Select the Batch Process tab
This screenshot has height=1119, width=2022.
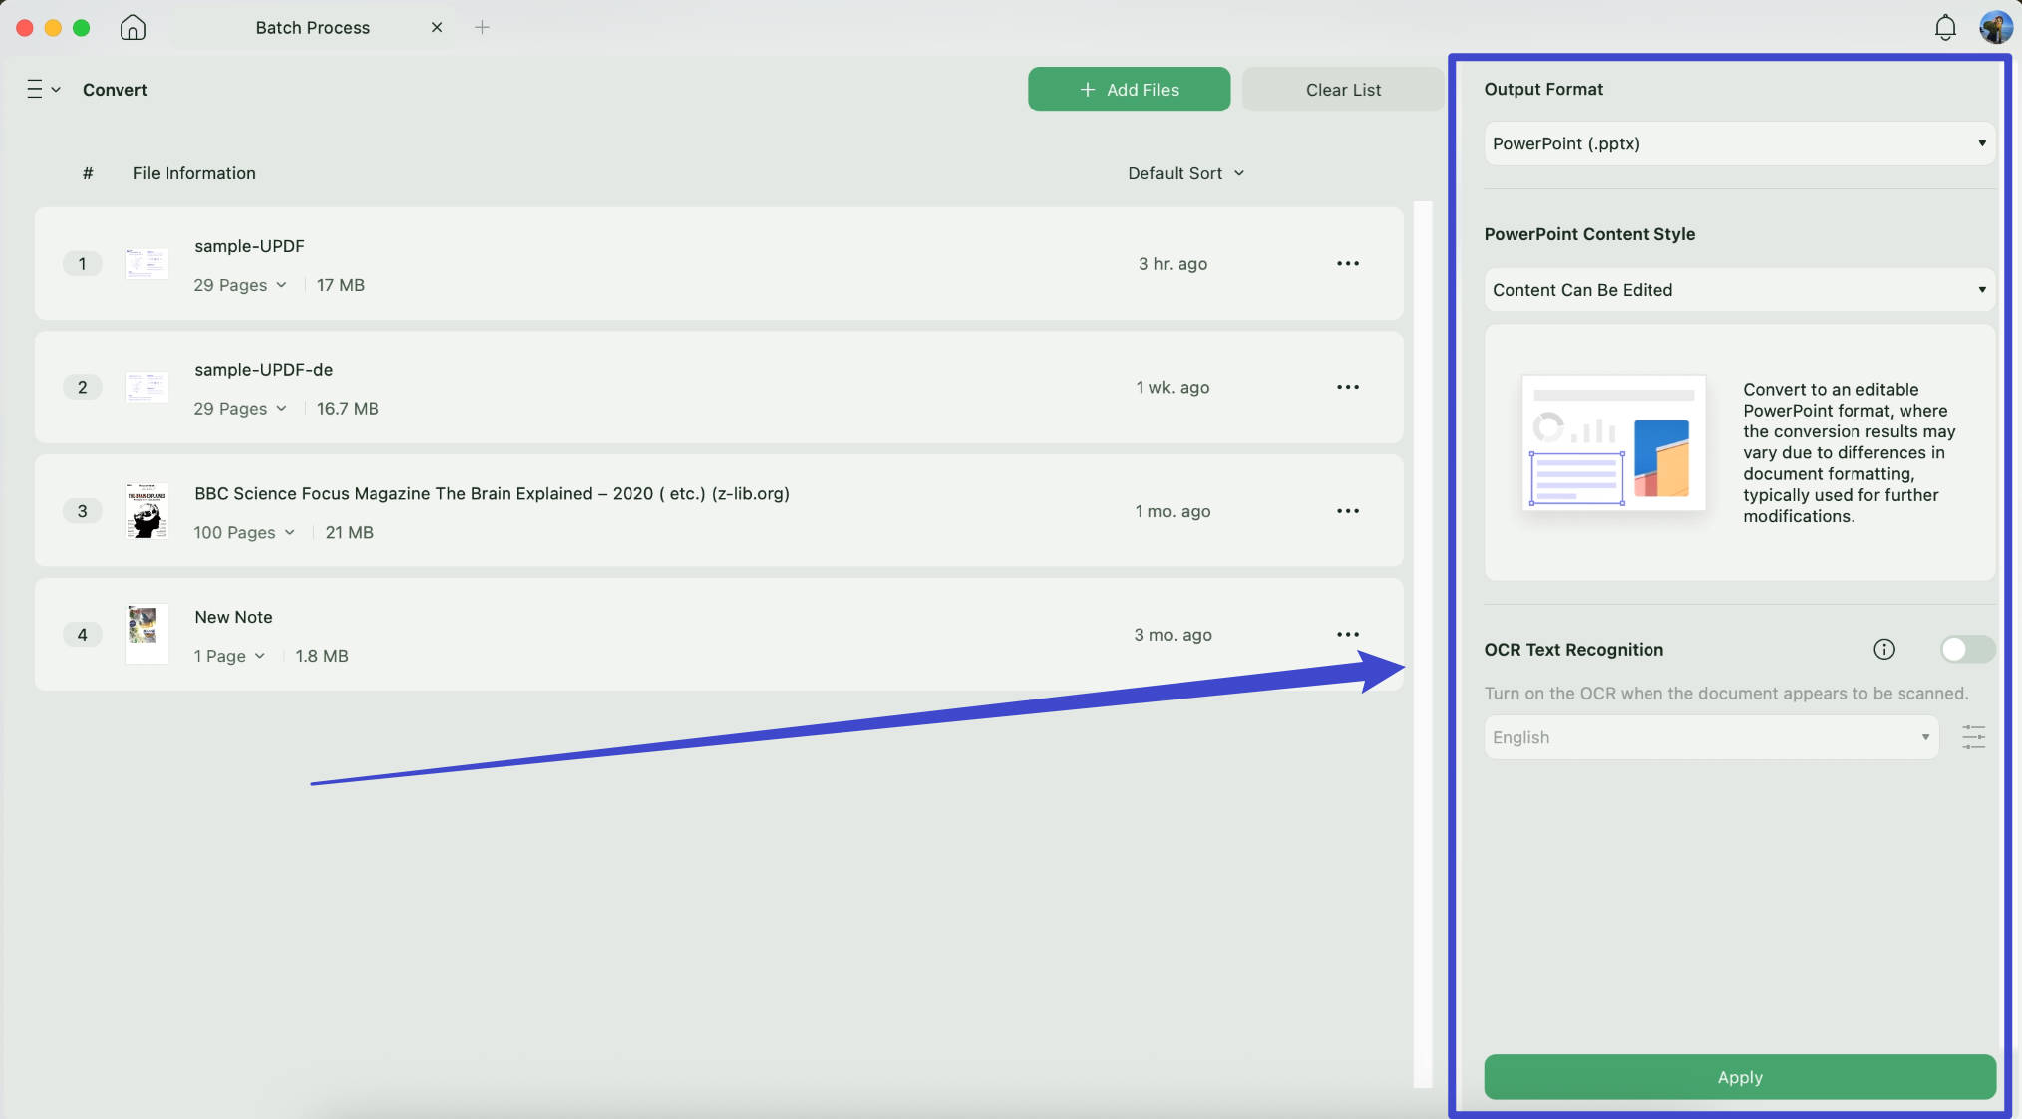pos(312,28)
